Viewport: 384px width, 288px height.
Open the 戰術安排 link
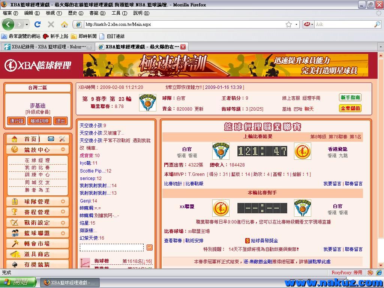(x=195, y=241)
